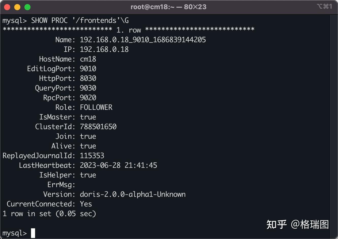The height and width of the screenshot is (239, 338).
Task: Click the ReplayedJournalId value 115353
Action: click(x=92, y=156)
